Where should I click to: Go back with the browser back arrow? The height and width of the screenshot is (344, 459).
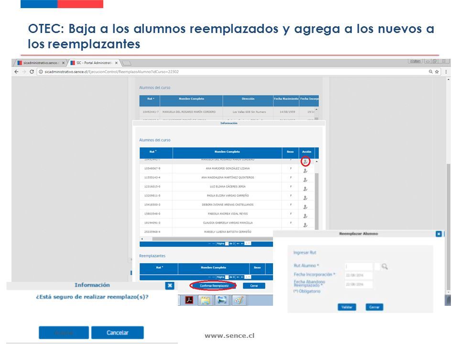(x=16, y=72)
